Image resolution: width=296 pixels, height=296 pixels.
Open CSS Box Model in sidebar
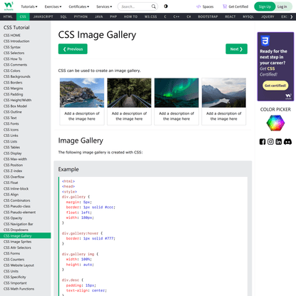coord(25,106)
